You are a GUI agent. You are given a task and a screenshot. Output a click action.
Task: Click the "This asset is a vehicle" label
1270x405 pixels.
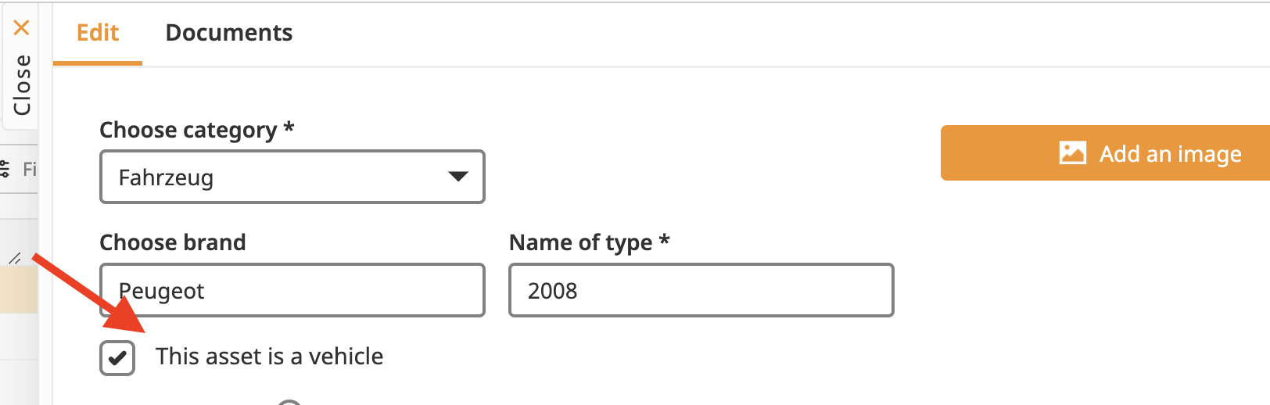pos(269,357)
